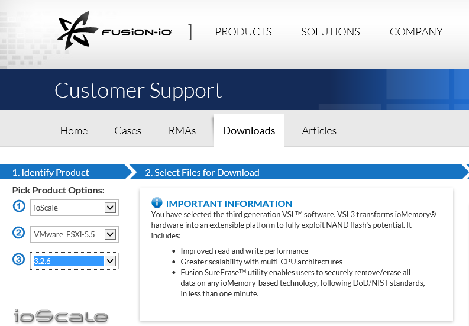The width and height of the screenshot is (469, 326).
Task: Click the blue info icon beside Important Information
Action: pyautogui.click(x=157, y=203)
